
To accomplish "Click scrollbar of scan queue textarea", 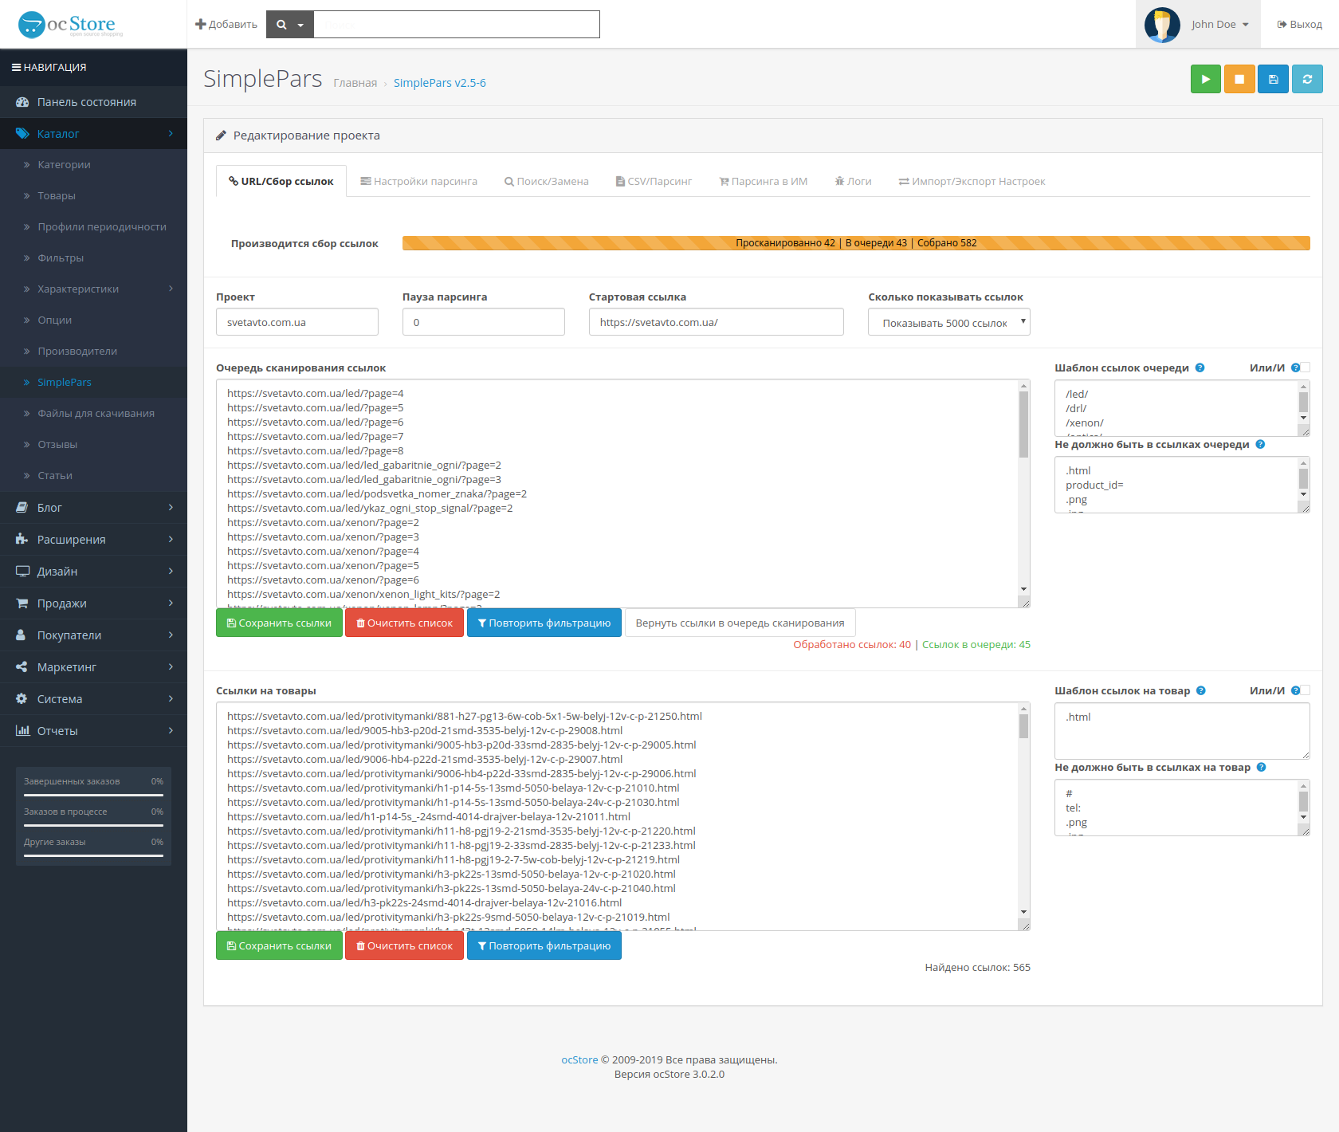I will [x=1023, y=488].
